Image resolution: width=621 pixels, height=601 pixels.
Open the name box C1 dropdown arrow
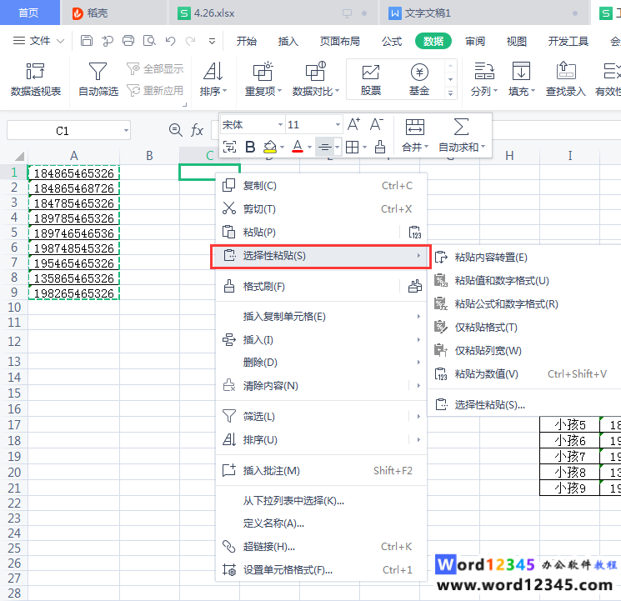(126, 130)
